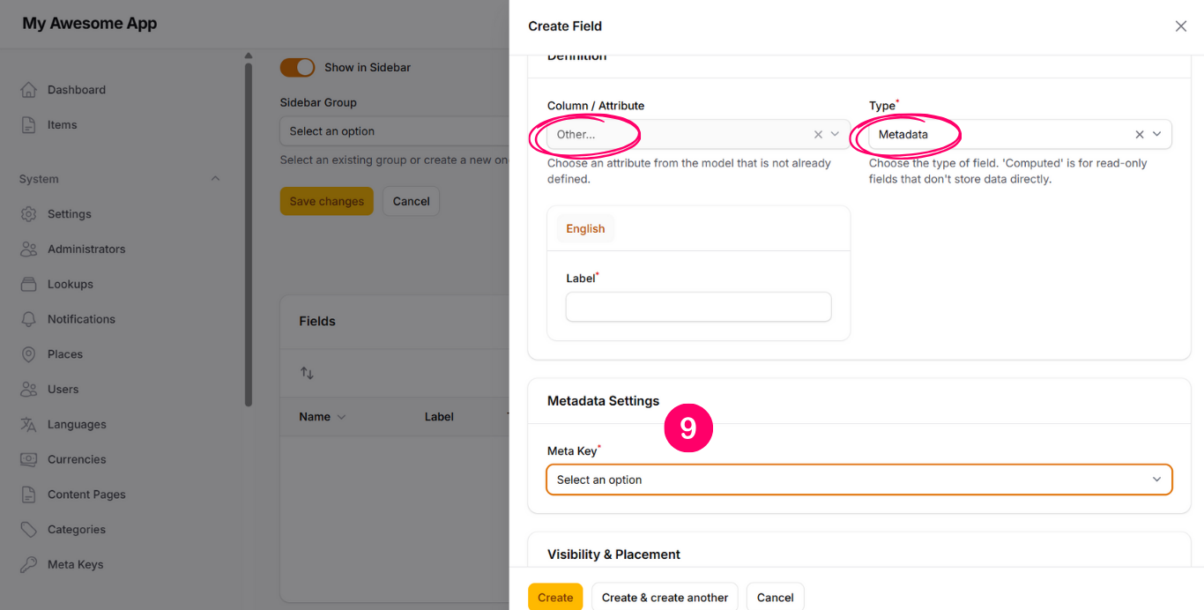Click the Meta Keys key icon
Viewport: 1204px width, 610px height.
tap(29, 564)
